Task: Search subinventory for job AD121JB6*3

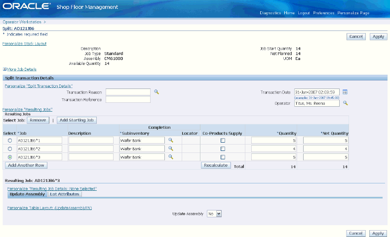Action: pyautogui.click(x=171, y=157)
